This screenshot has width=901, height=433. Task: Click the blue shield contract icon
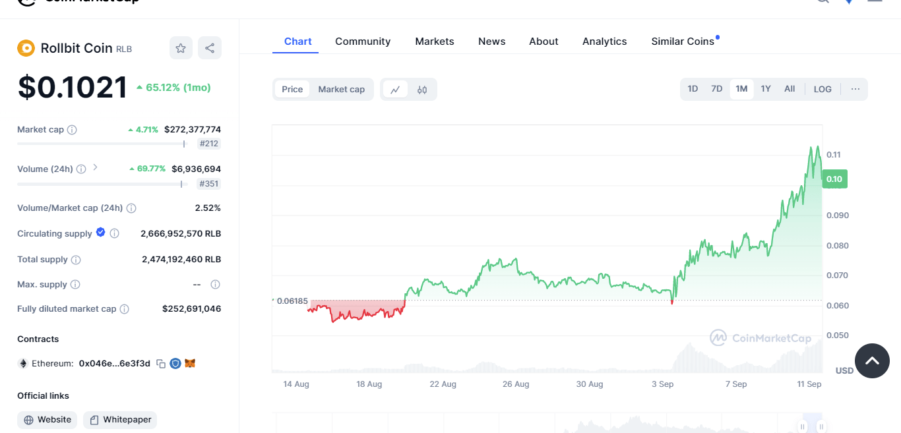pyautogui.click(x=175, y=363)
